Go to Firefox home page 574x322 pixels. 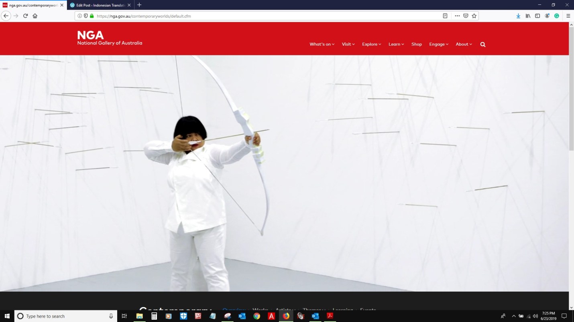35,16
